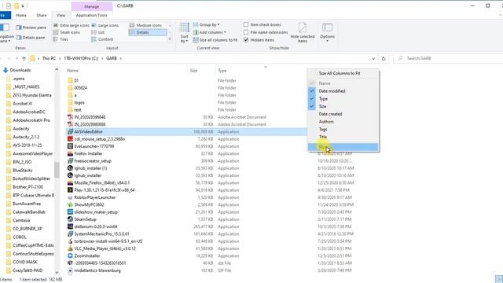Click the IN_202028596848 PDF icon
This screenshot has width=503, height=283.
(x=70, y=117)
